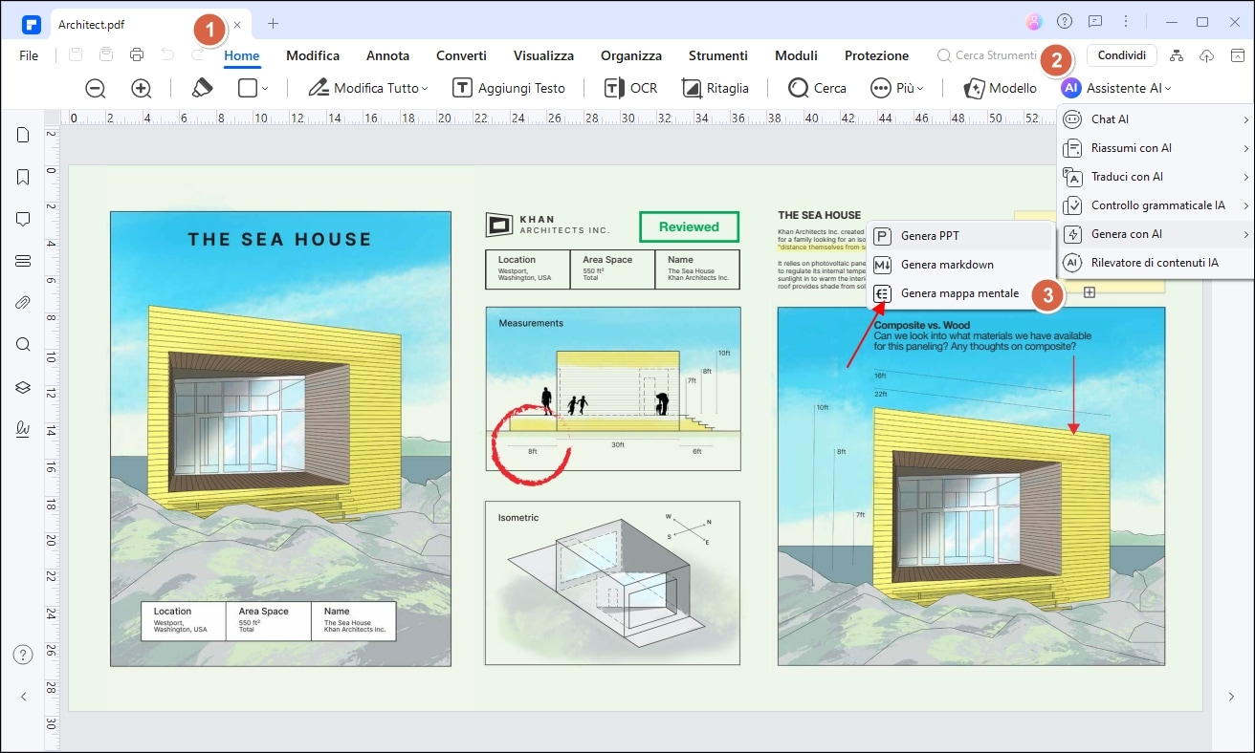
Task: Click the application logo icon at top left
Action: pos(32,23)
